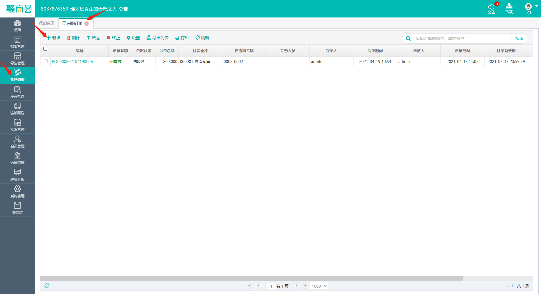Image resolution: width=541 pixels, height=294 pixels.
Task: Click the 删除 delete toolbar button
Action: coord(73,38)
